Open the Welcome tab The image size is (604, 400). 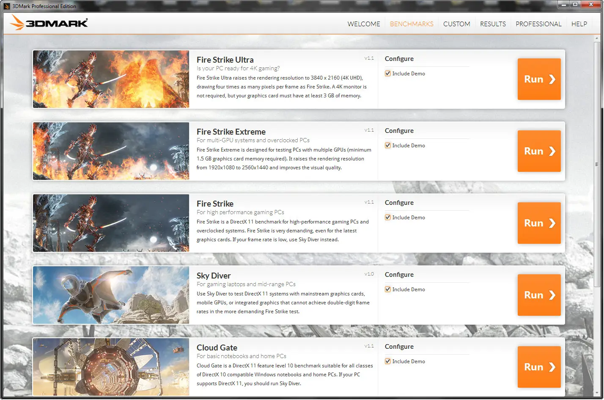pos(364,24)
